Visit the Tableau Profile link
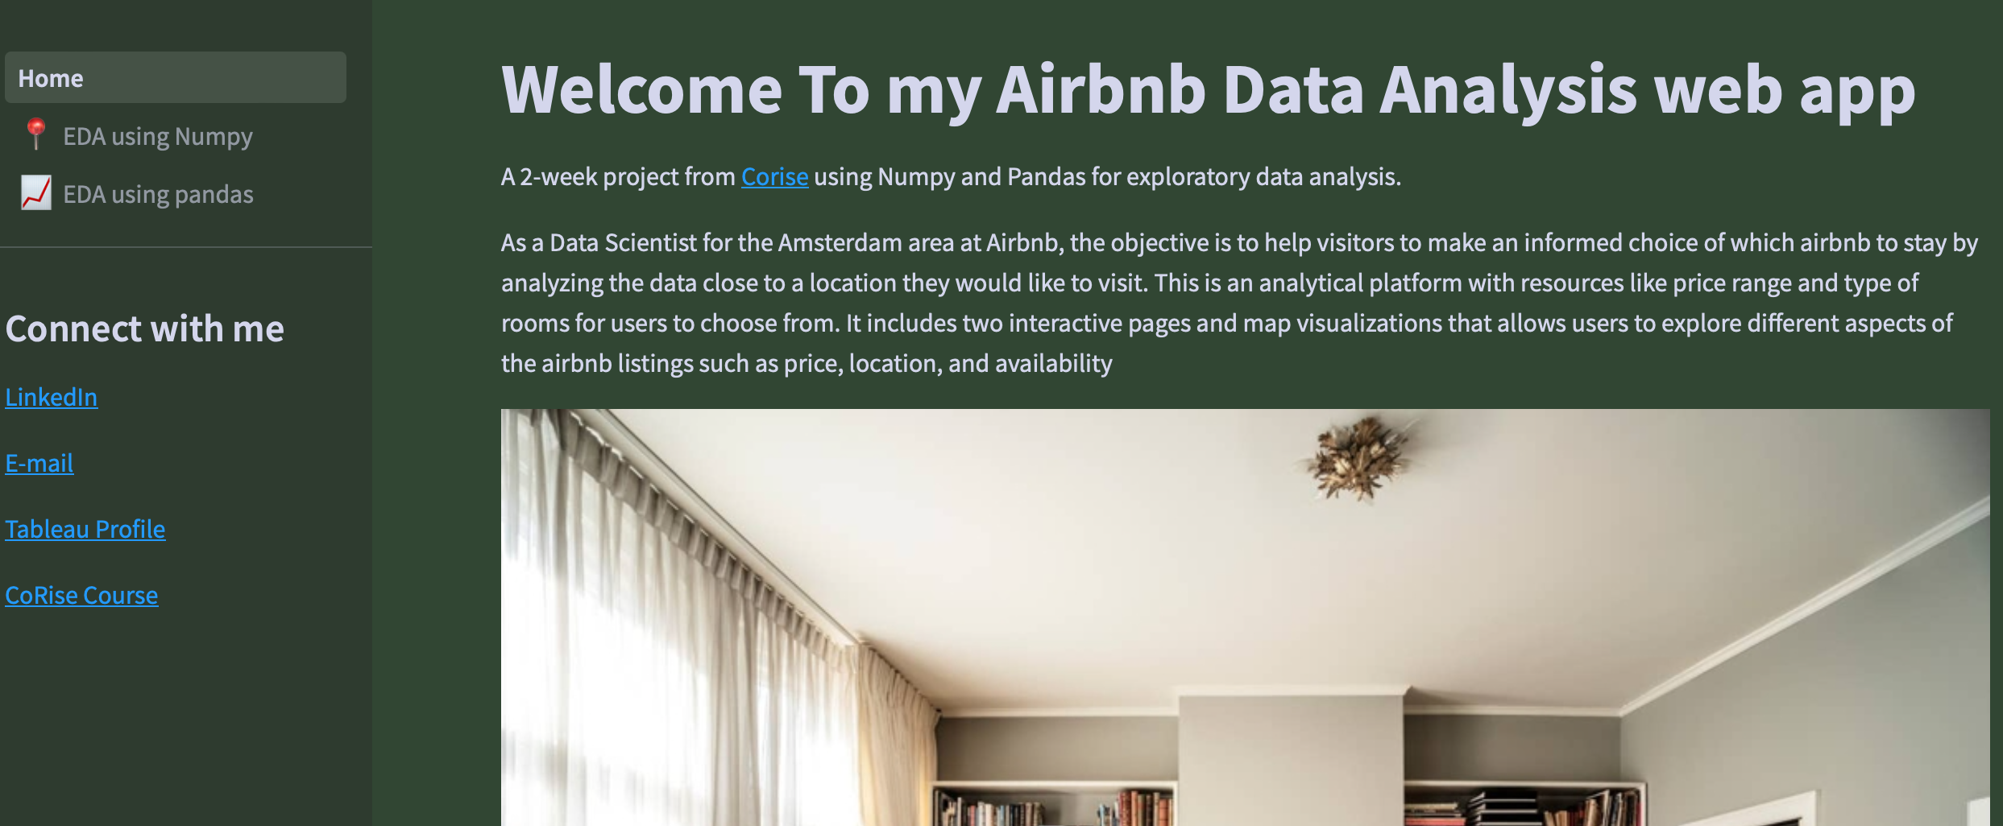 (85, 529)
